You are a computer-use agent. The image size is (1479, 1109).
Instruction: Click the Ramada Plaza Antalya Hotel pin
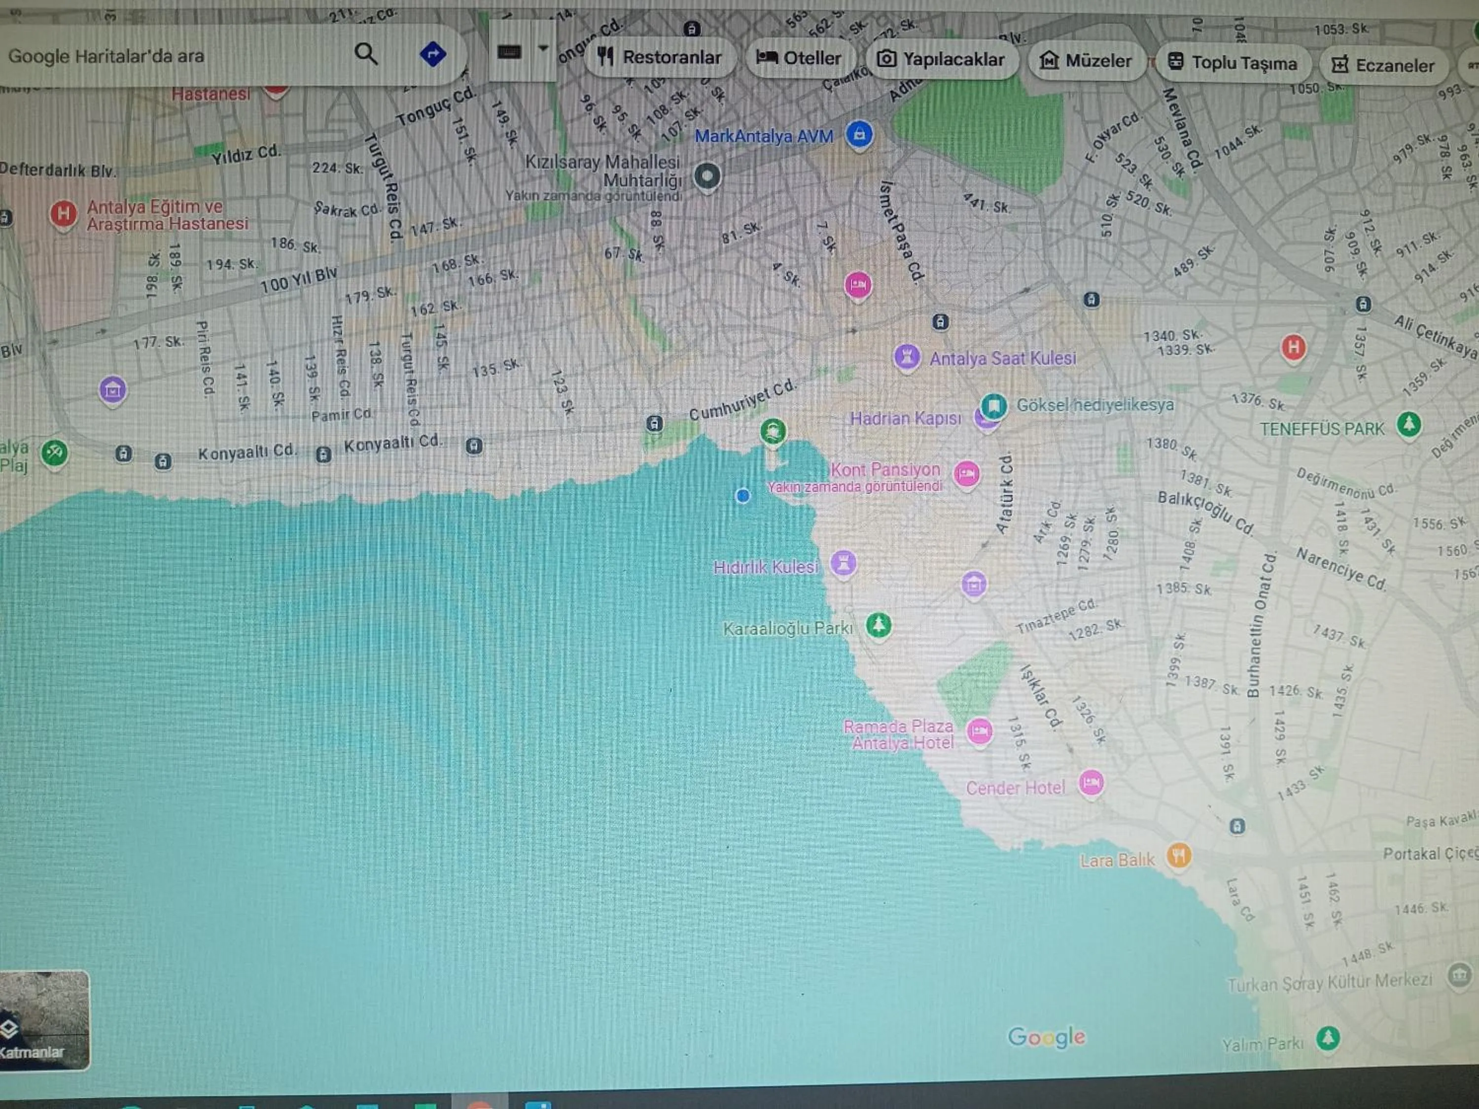[x=980, y=730]
